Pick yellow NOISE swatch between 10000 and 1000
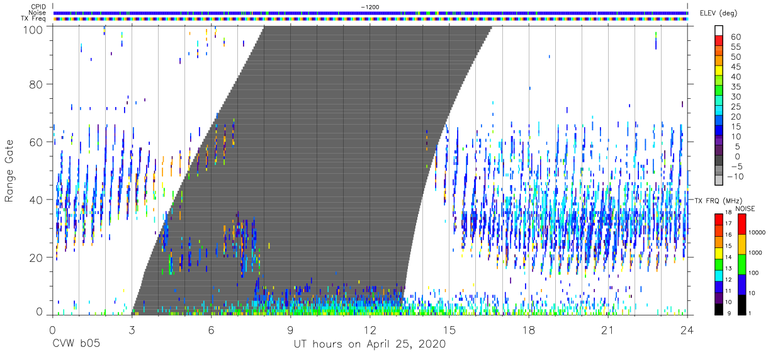This screenshot has width=773, height=357. pyautogui.click(x=742, y=244)
